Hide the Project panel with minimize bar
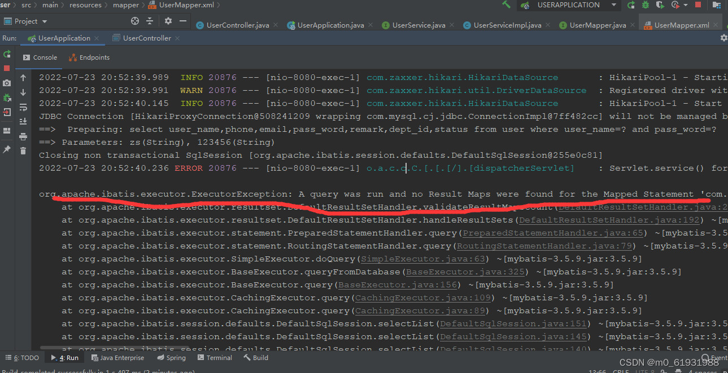 coord(183,21)
